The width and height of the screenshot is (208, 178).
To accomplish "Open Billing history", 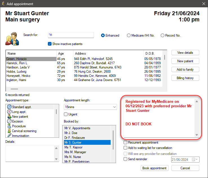I will [185, 78].
